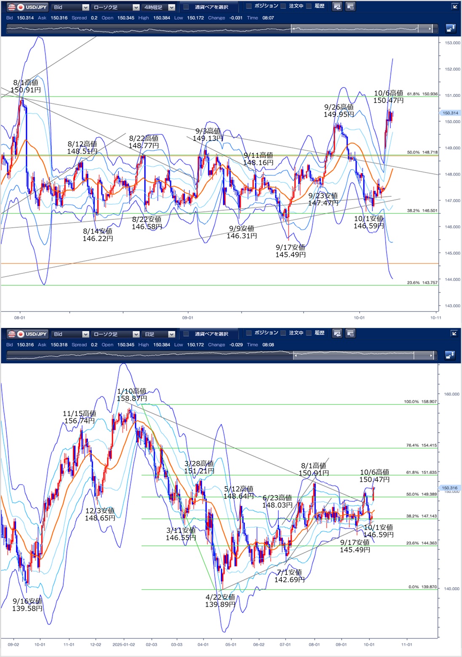Click the settings panel icon in the top chart toolbar

tap(350, 7)
